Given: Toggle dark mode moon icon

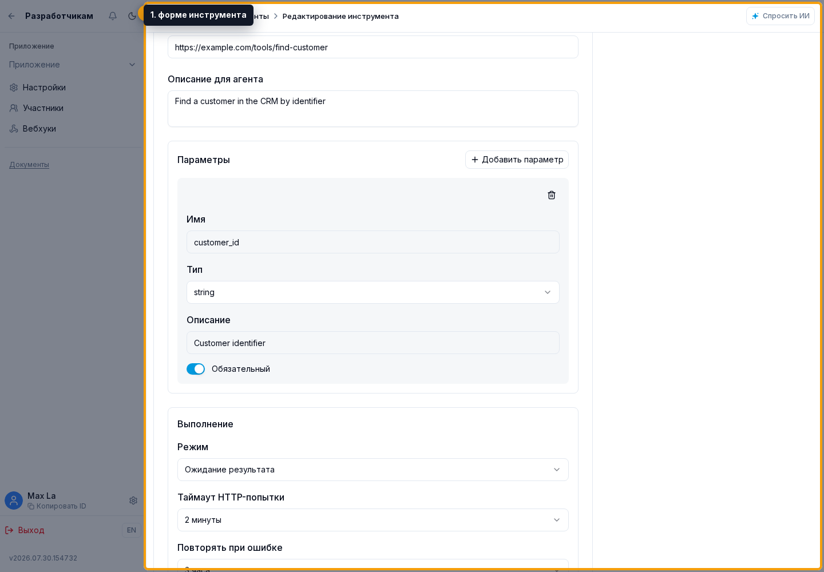Looking at the screenshot, I should pyautogui.click(x=132, y=16).
